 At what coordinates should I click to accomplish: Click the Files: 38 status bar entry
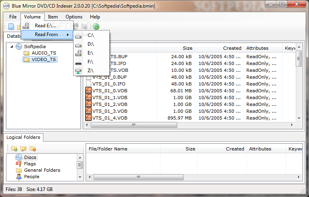click(14, 189)
